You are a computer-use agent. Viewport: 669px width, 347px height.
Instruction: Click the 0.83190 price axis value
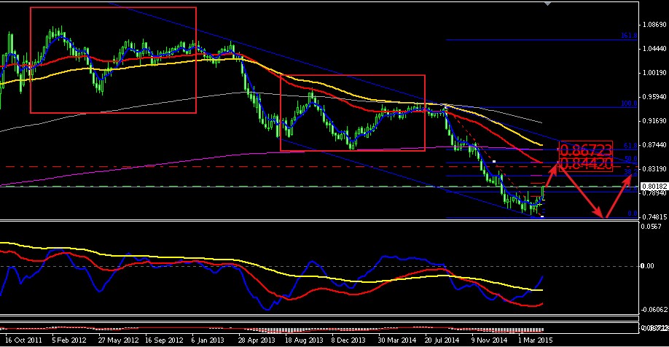[655, 169]
